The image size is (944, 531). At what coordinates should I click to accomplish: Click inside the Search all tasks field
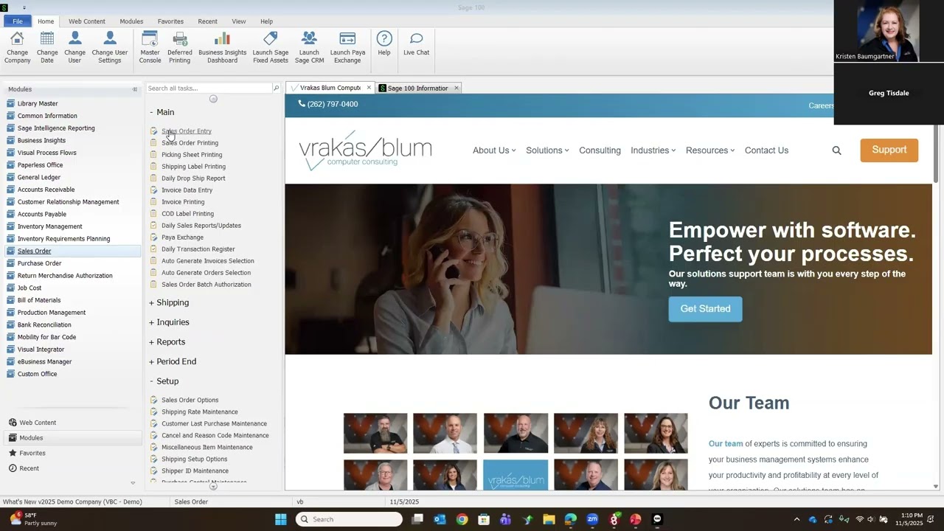click(209, 88)
